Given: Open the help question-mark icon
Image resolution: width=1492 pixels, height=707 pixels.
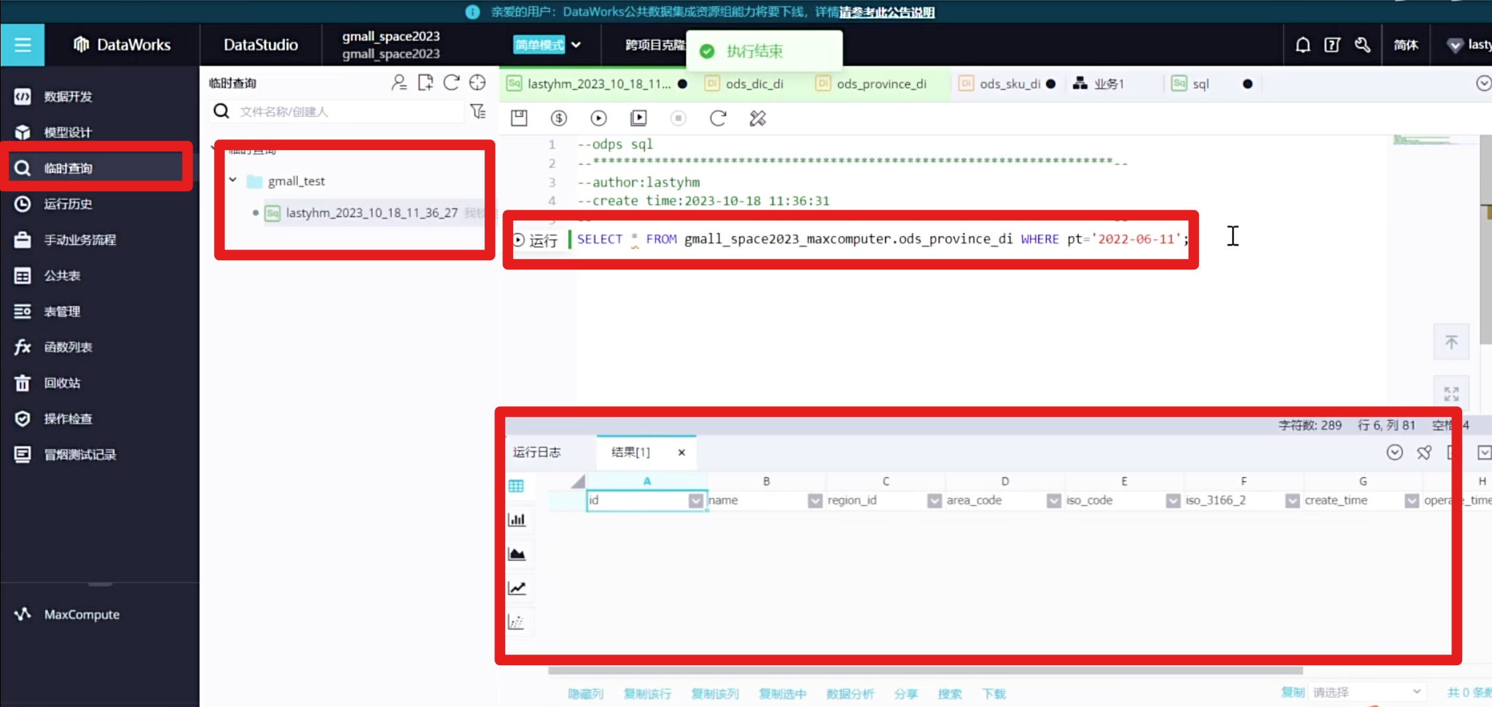Looking at the screenshot, I should pyautogui.click(x=1332, y=44).
